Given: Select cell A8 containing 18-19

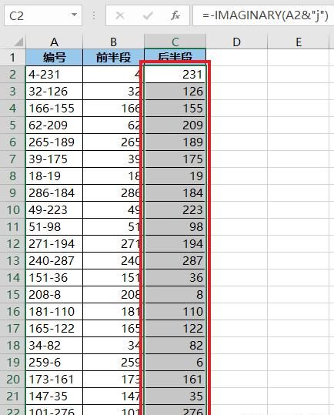Looking at the screenshot, I should pos(54,176).
